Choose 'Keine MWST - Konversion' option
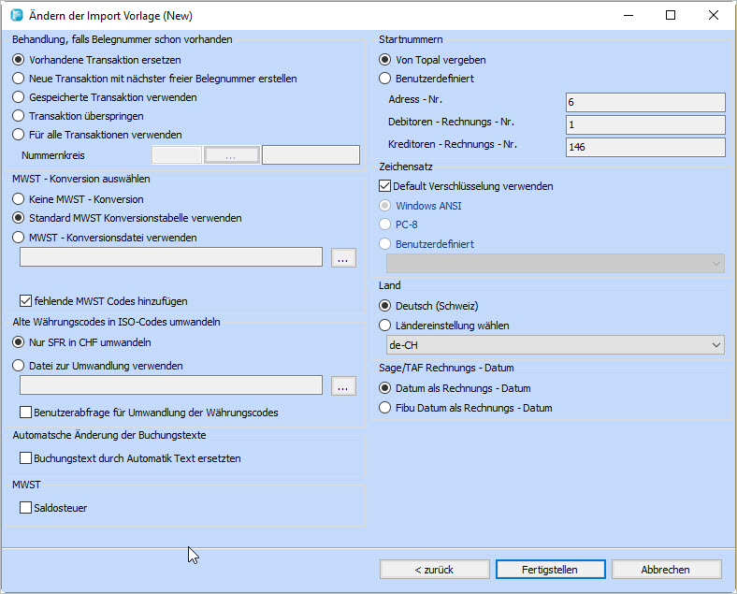This screenshot has height=594, width=737. tap(19, 199)
